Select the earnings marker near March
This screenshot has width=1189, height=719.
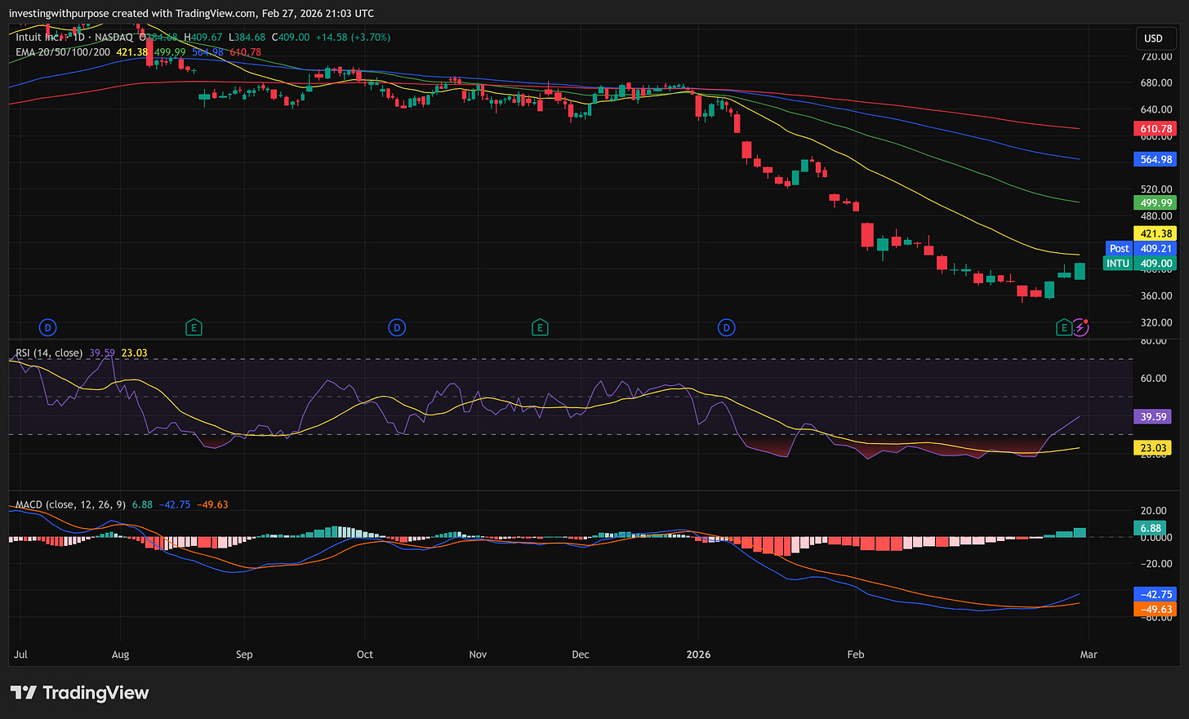coord(1063,328)
